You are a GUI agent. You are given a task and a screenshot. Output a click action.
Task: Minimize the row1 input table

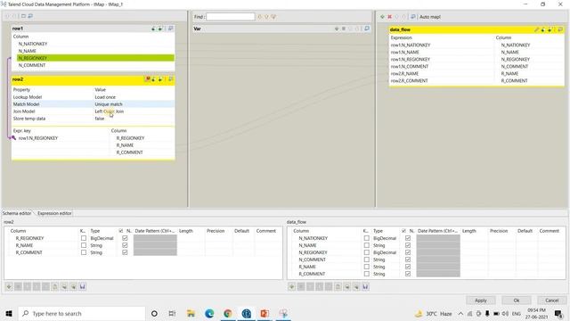[x=170, y=29]
